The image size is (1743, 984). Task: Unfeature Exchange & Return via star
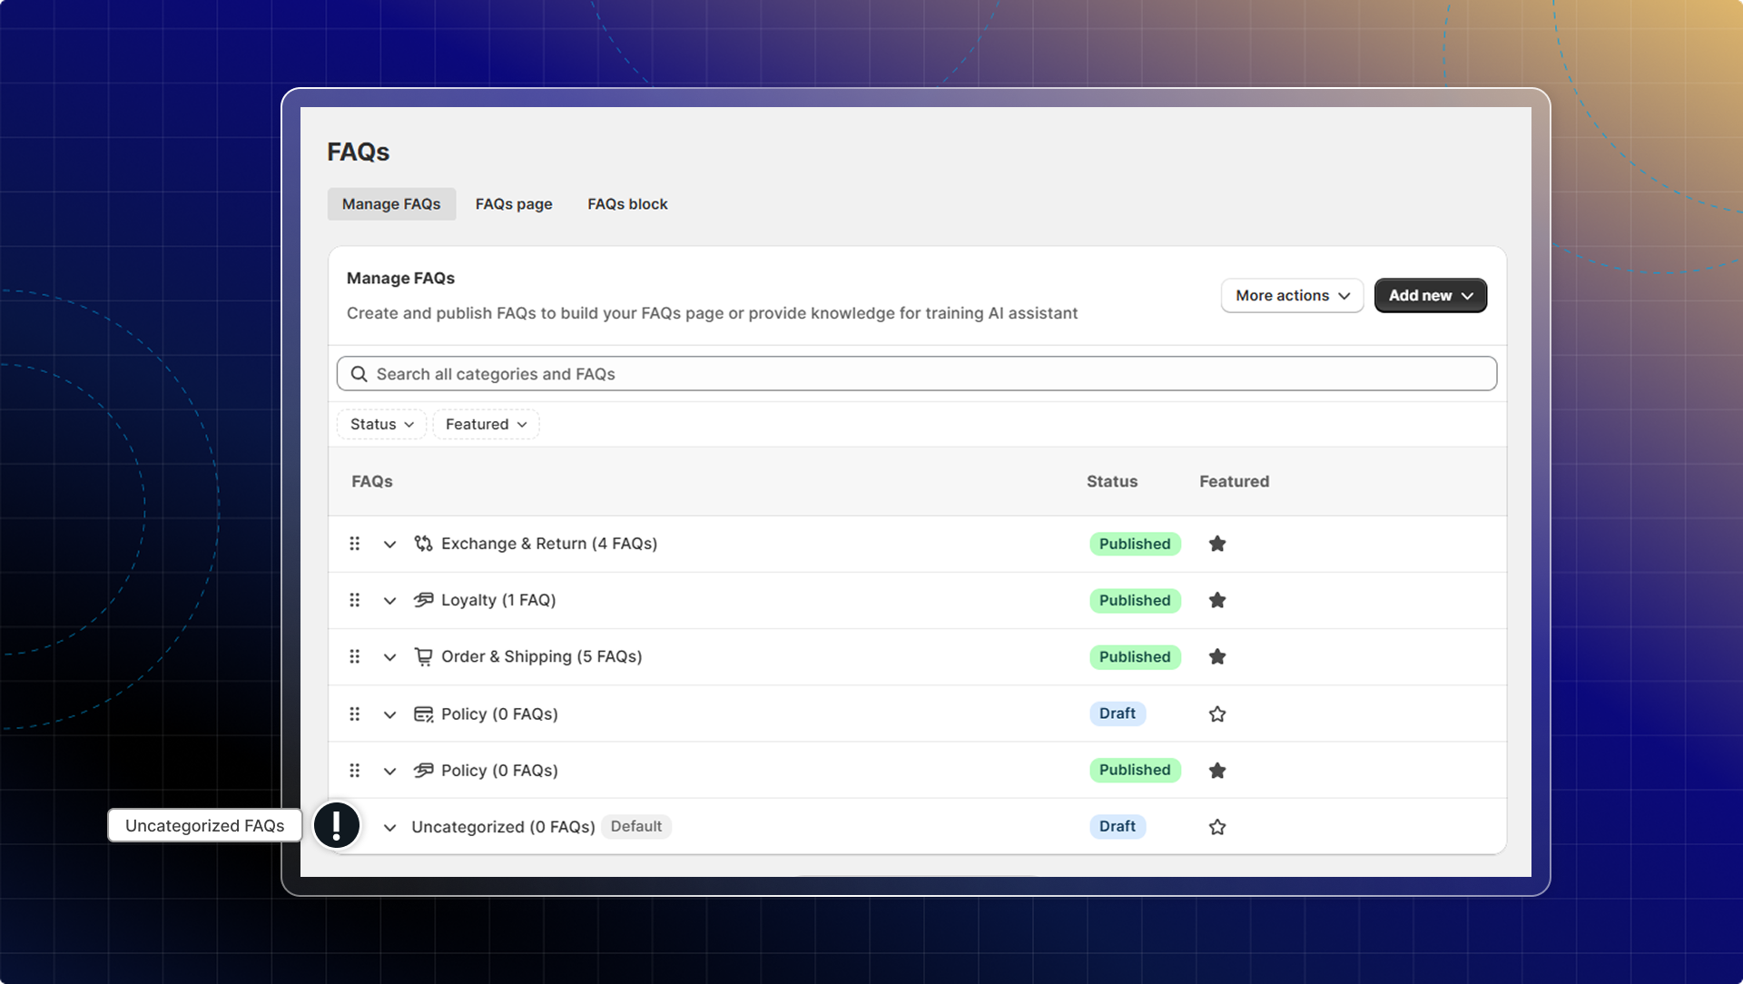point(1217,544)
